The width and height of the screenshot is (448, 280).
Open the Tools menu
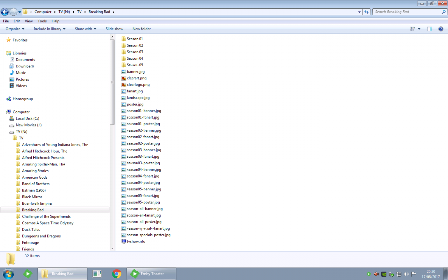click(42, 21)
